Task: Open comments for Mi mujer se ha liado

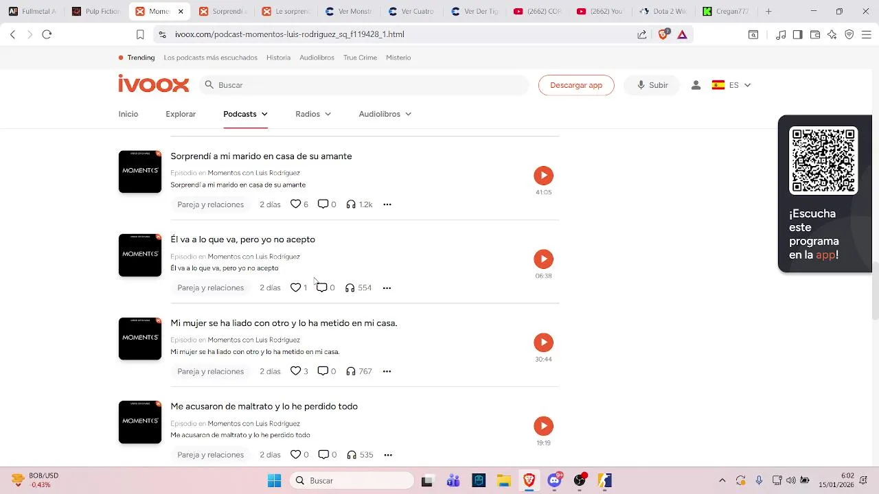Action: point(323,371)
